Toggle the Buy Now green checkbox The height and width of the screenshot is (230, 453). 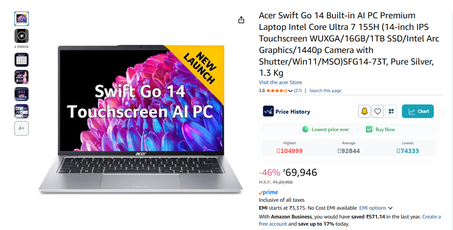pos(369,129)
